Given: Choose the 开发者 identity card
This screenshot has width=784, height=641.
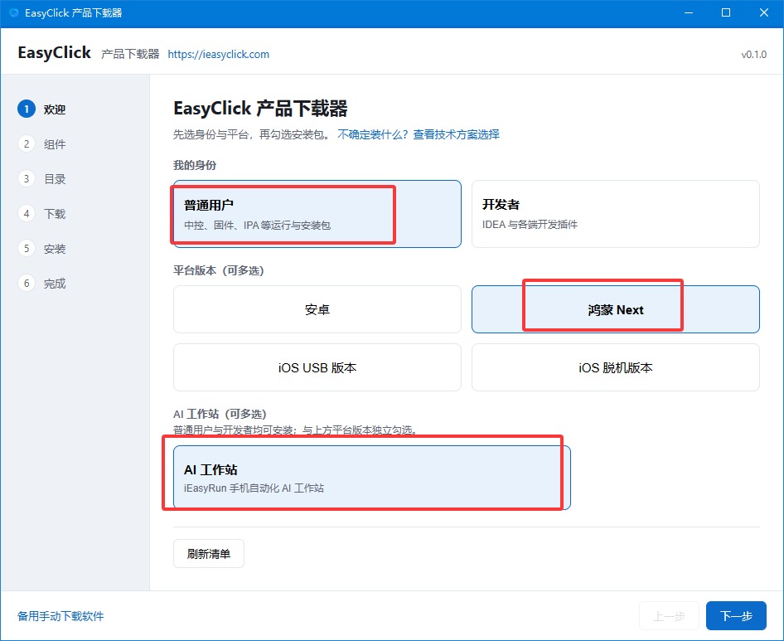Looking at the screenshot, I should coord(616,214).
